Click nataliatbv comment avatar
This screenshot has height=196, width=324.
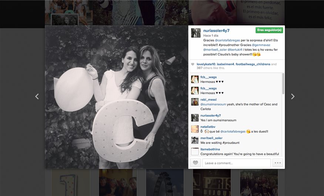pos(195,129)
